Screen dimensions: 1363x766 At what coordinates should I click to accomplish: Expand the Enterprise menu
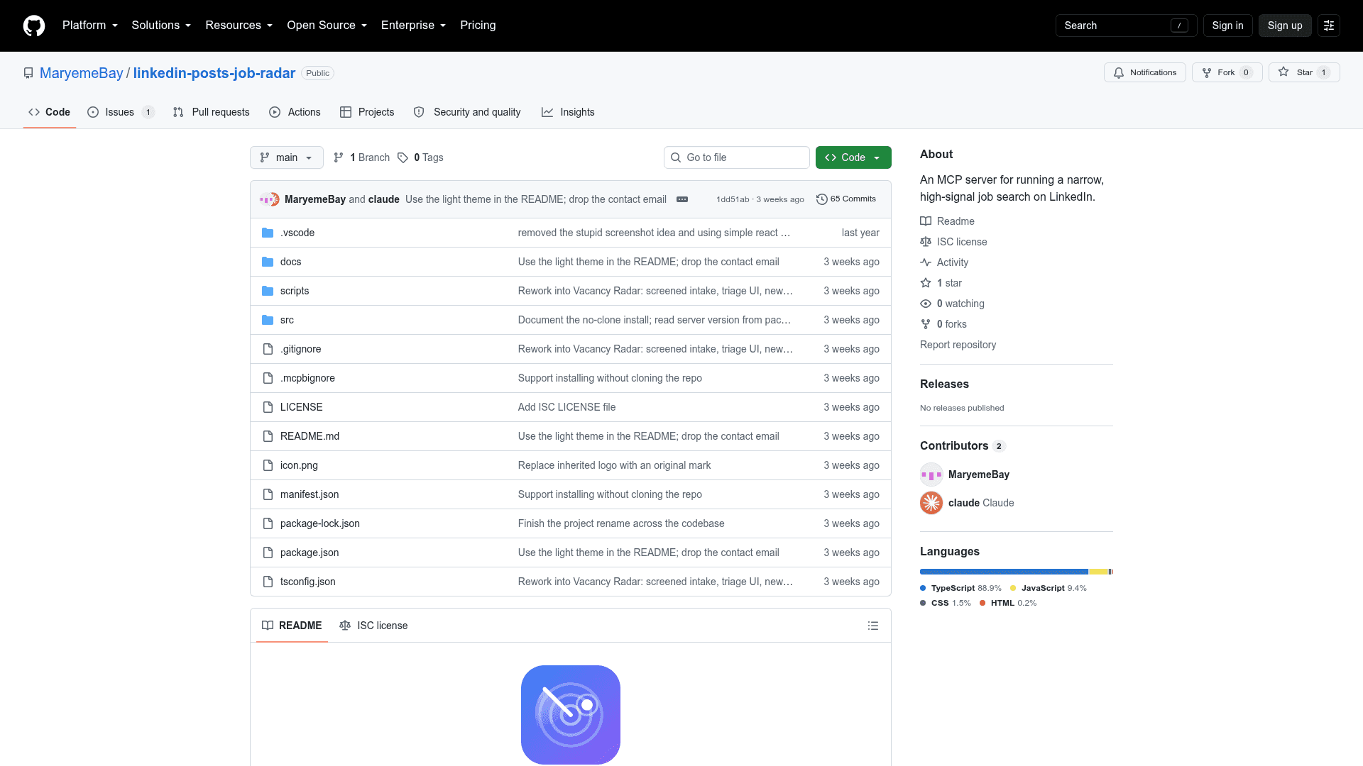pyautogui.click(x=413, y=26)
